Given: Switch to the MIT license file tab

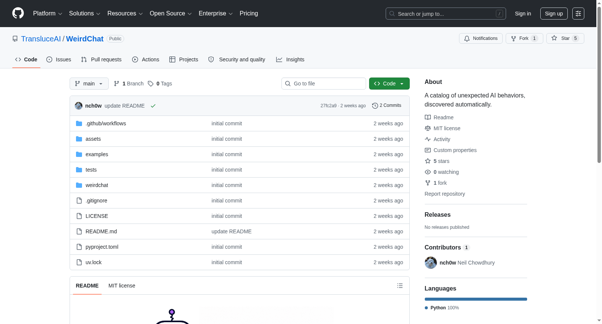Looking at the screenshot, I should (x=122, y=286).
